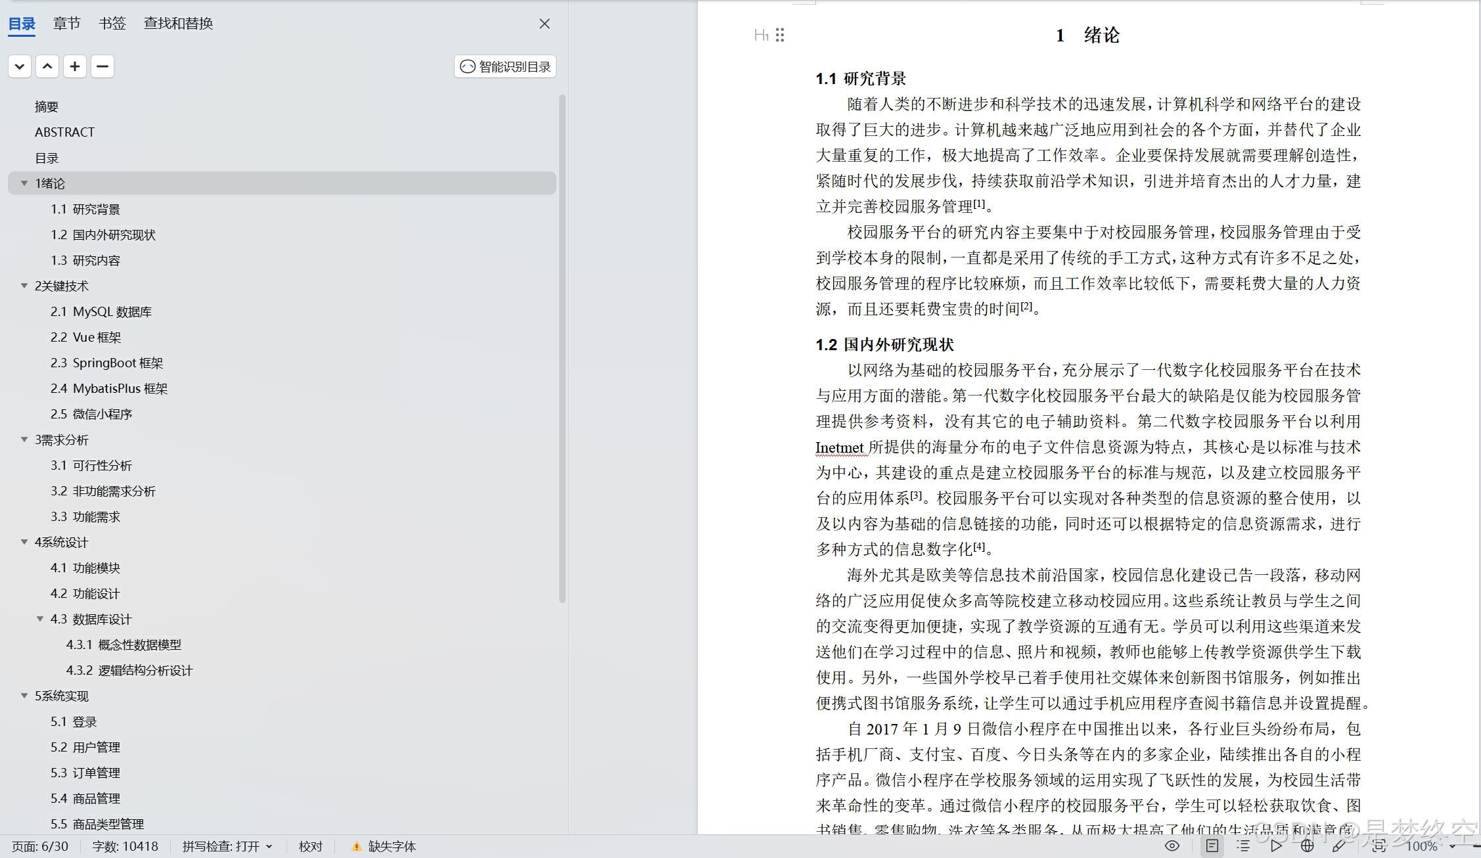Switch to outline view icon

[x=1243, y=846]
